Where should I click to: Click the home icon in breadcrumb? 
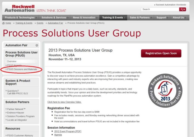3,23
